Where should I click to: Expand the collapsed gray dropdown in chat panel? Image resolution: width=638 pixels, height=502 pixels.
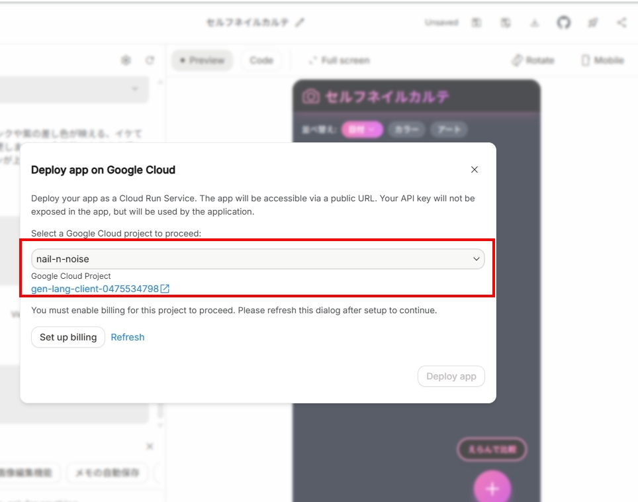tap(135, 89)
